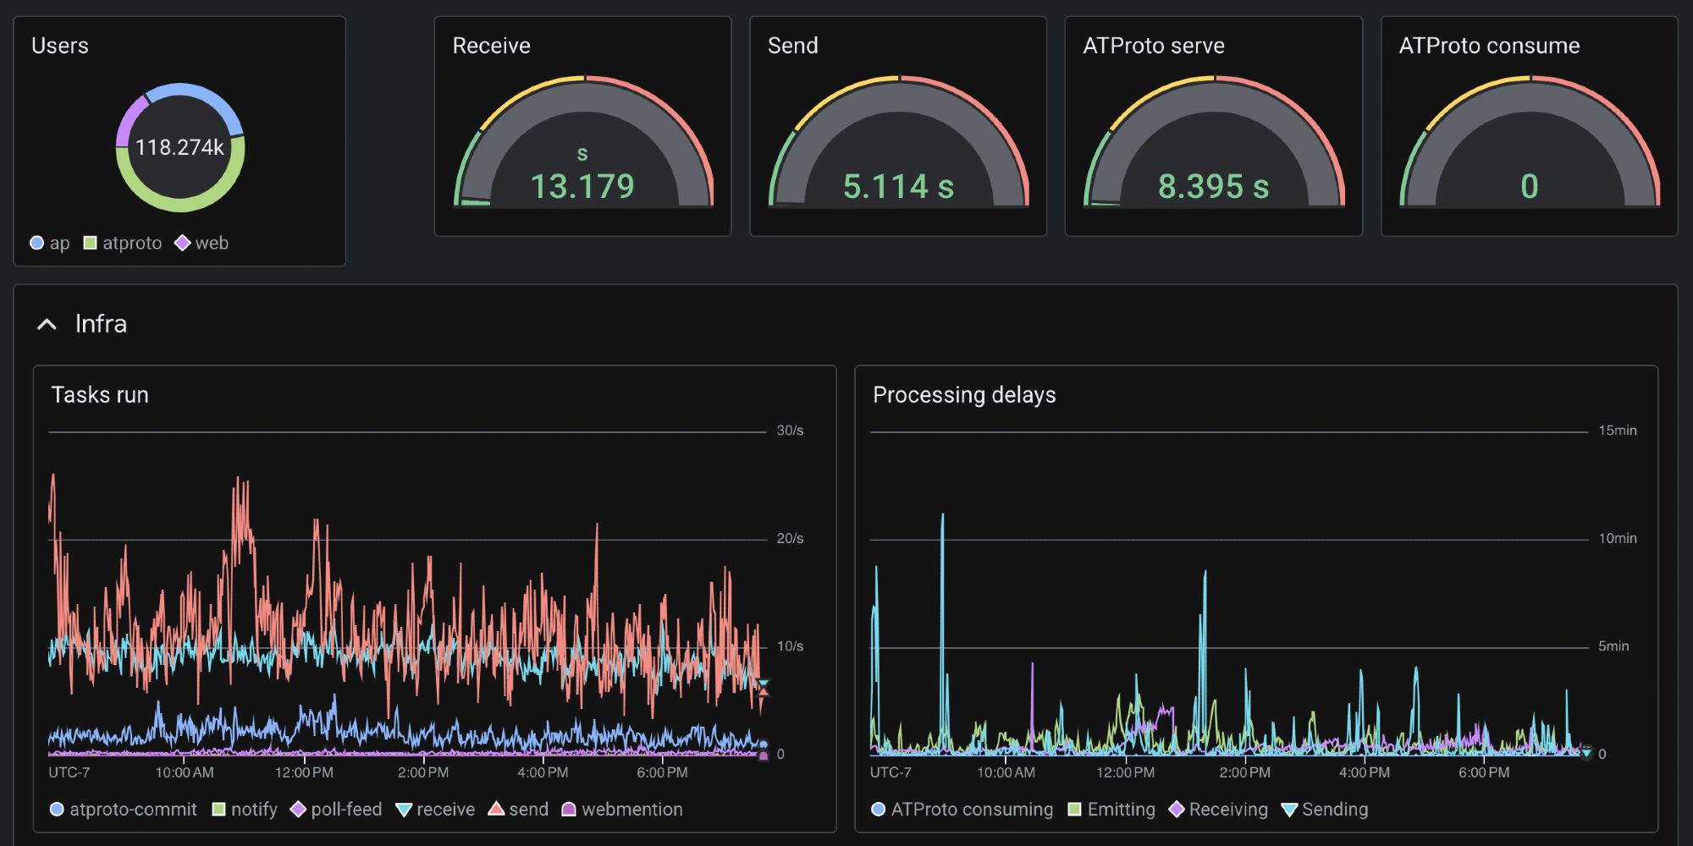Click the ATProto serve panel title

pyautogui.click(x=1153, y=46)
